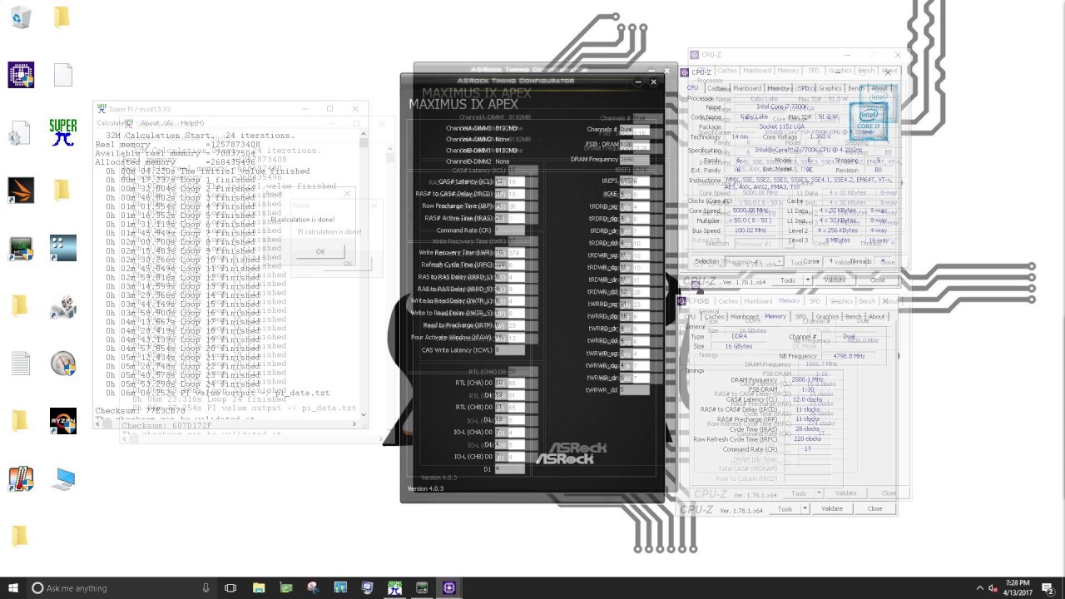Viewport: 1065px width, 599px height.
Task: Click the Intel Core i7 logo in CPU-Z
Action: [x=868, y=121]
